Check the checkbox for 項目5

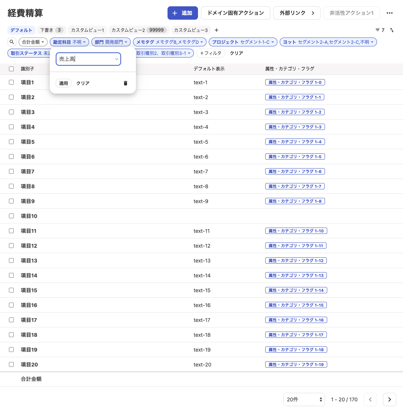[11, 141]
